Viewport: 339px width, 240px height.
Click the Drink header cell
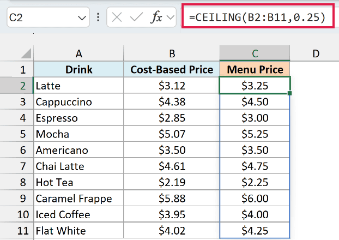point(78,69)
